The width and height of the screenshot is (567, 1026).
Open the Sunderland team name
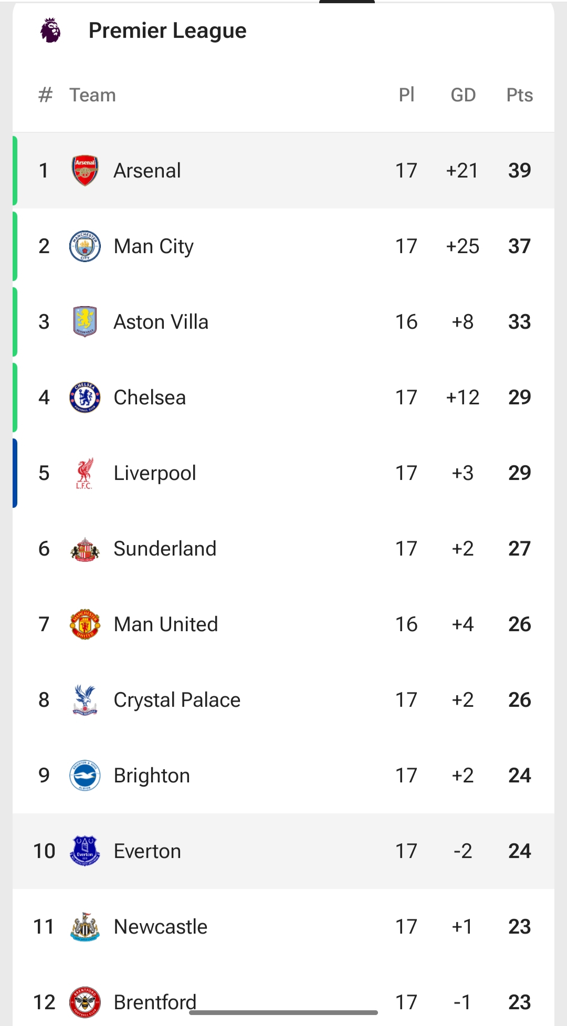165,549
